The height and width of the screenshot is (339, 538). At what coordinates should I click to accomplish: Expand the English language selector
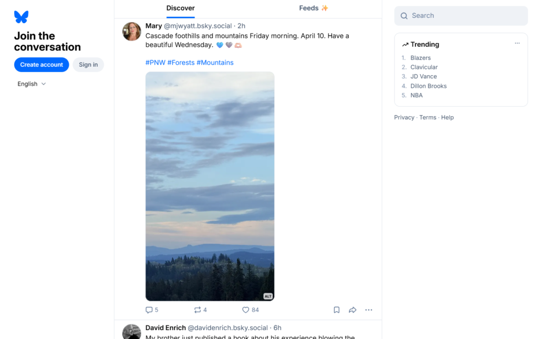(32, 84)
